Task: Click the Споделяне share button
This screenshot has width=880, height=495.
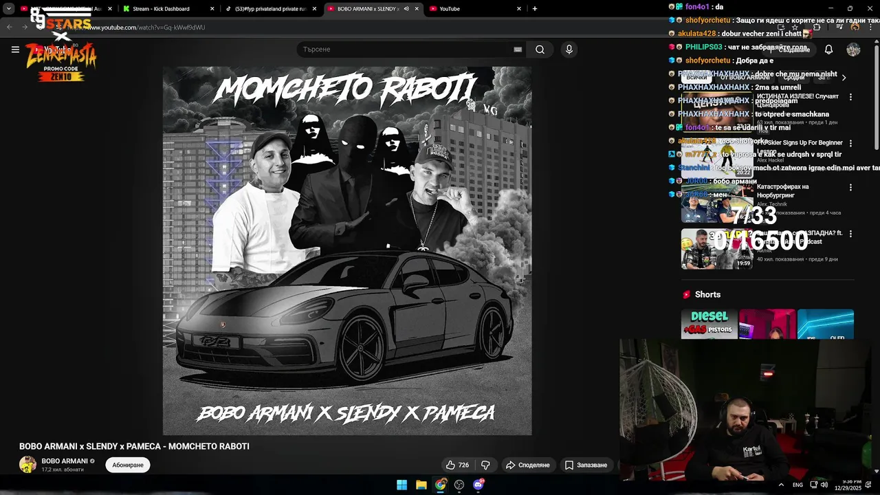Action: coord(528,465)
